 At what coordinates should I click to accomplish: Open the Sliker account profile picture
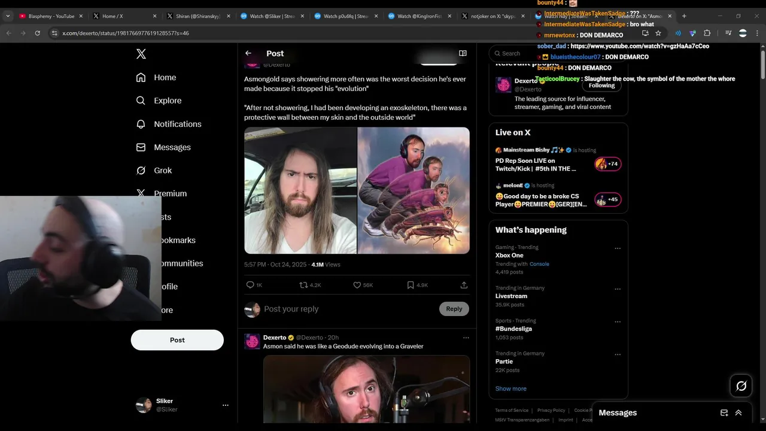point(144,405)
